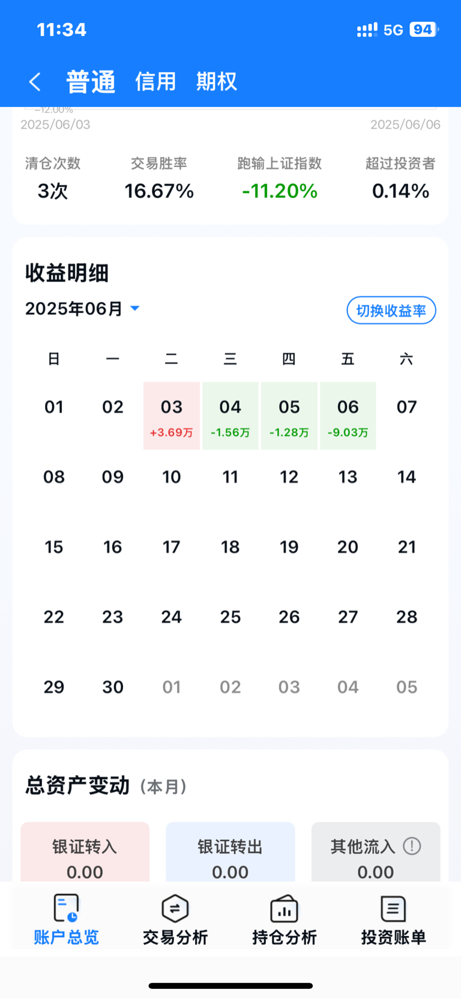Select 普通 account tab

click(x=91, y=82)
